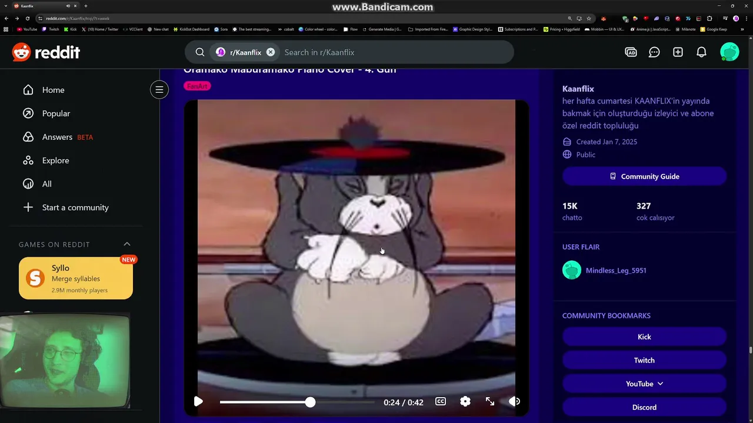Click Start a community
This screenshot has width=753, height=423.
[75, 207]
